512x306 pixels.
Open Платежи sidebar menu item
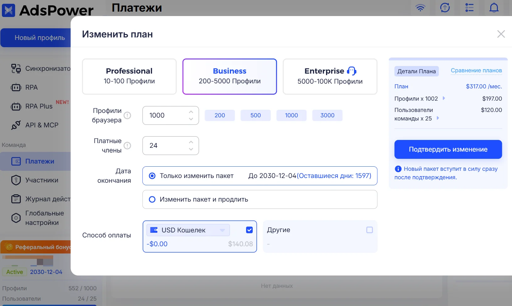click(35, 161)
